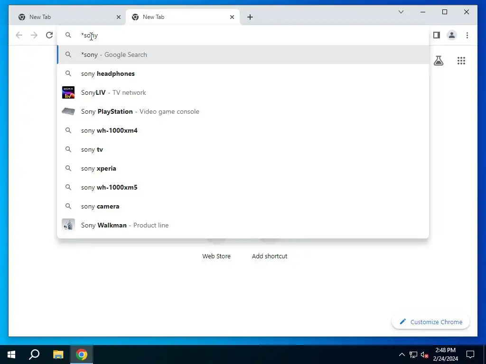Open the taskbar clock and date

coord(445,355)
